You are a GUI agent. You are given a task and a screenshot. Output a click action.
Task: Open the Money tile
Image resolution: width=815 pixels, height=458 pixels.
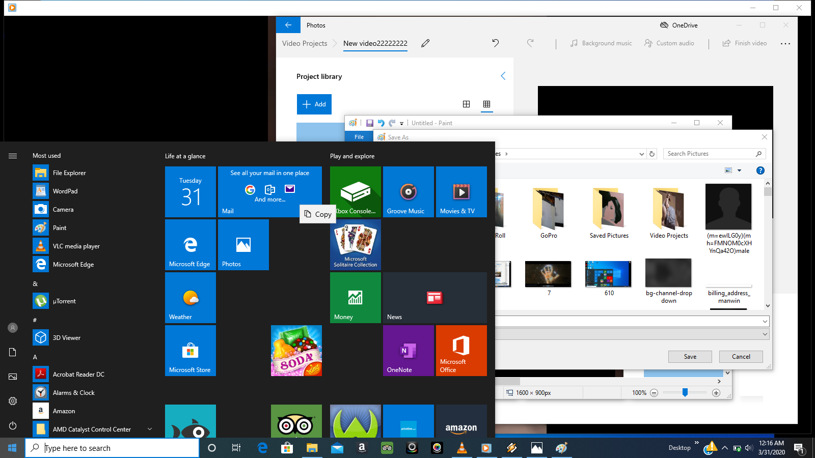pyautogui.click(x=356, y=298)
